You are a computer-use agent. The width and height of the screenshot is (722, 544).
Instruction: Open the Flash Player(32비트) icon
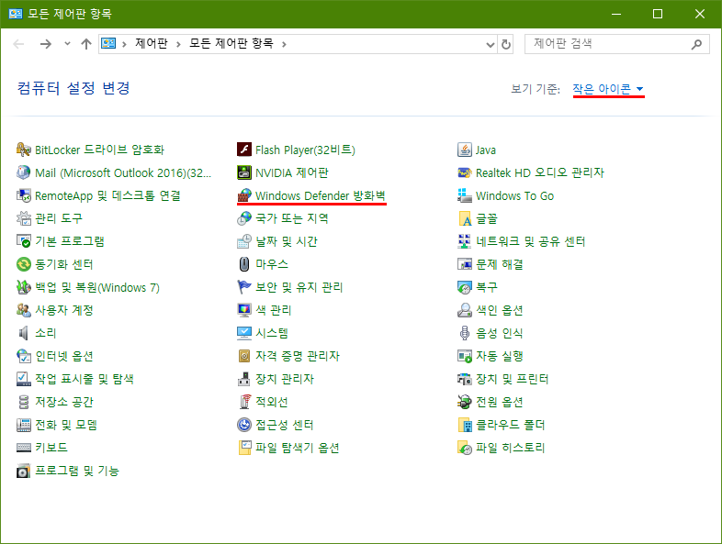click(x=244, y=150)
